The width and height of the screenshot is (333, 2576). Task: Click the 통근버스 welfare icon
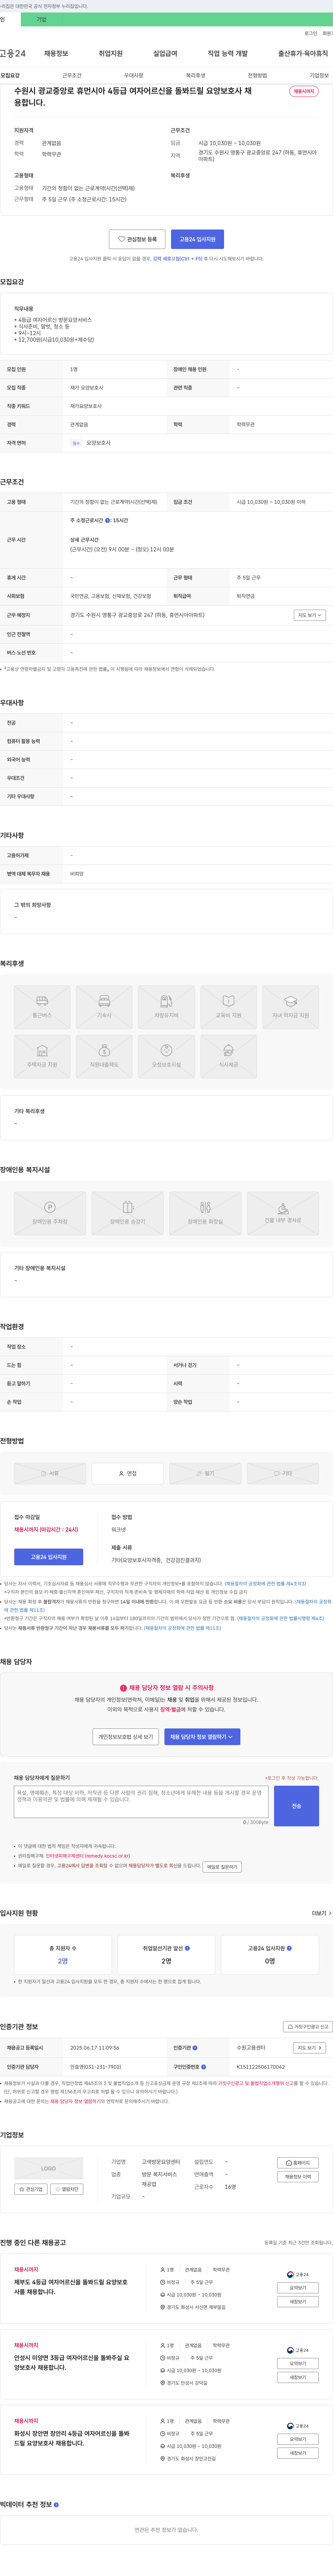(42, 1007)
